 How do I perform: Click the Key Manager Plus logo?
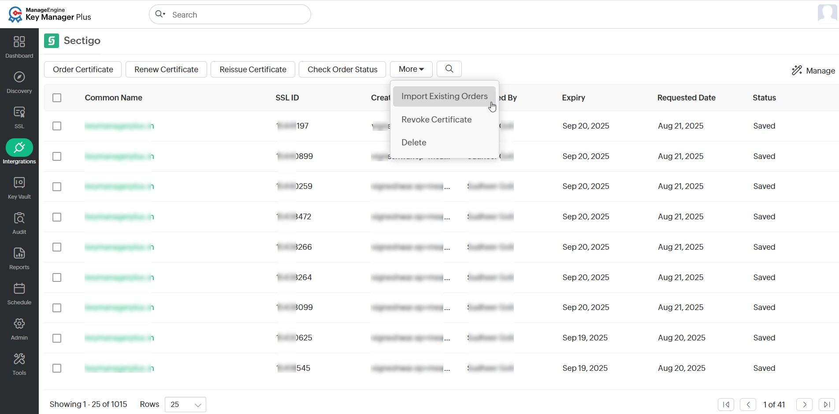coord(49,14)
